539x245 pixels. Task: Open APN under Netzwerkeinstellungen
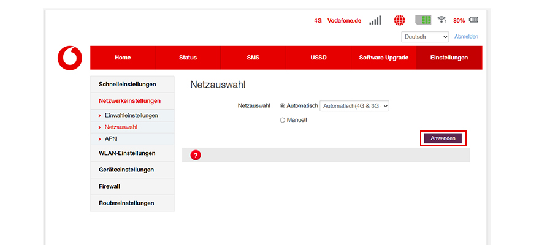pyautogui.click(x=111, y=139)
